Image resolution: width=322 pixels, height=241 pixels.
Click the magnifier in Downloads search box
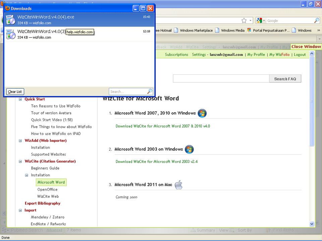click(150, 91)
